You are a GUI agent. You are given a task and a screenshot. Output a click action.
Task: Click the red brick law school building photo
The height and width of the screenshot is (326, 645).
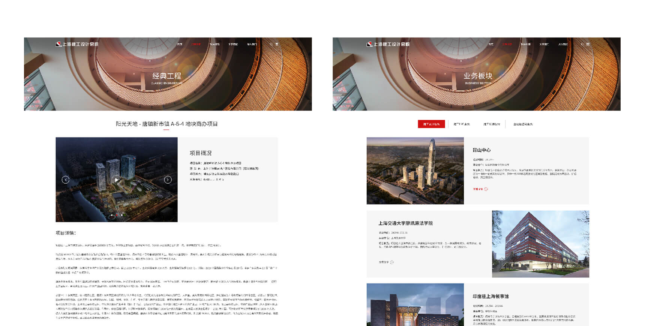(x=540, y=244)
